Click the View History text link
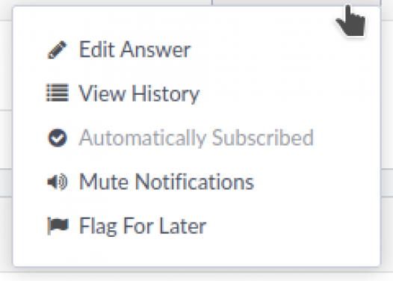 coord(139,93)
